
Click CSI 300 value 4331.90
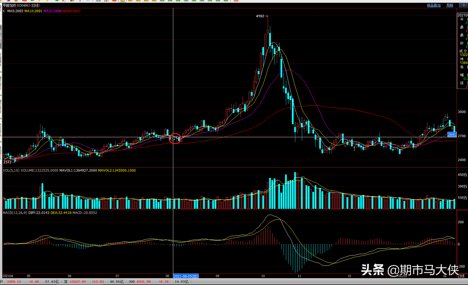click(144, 282)
